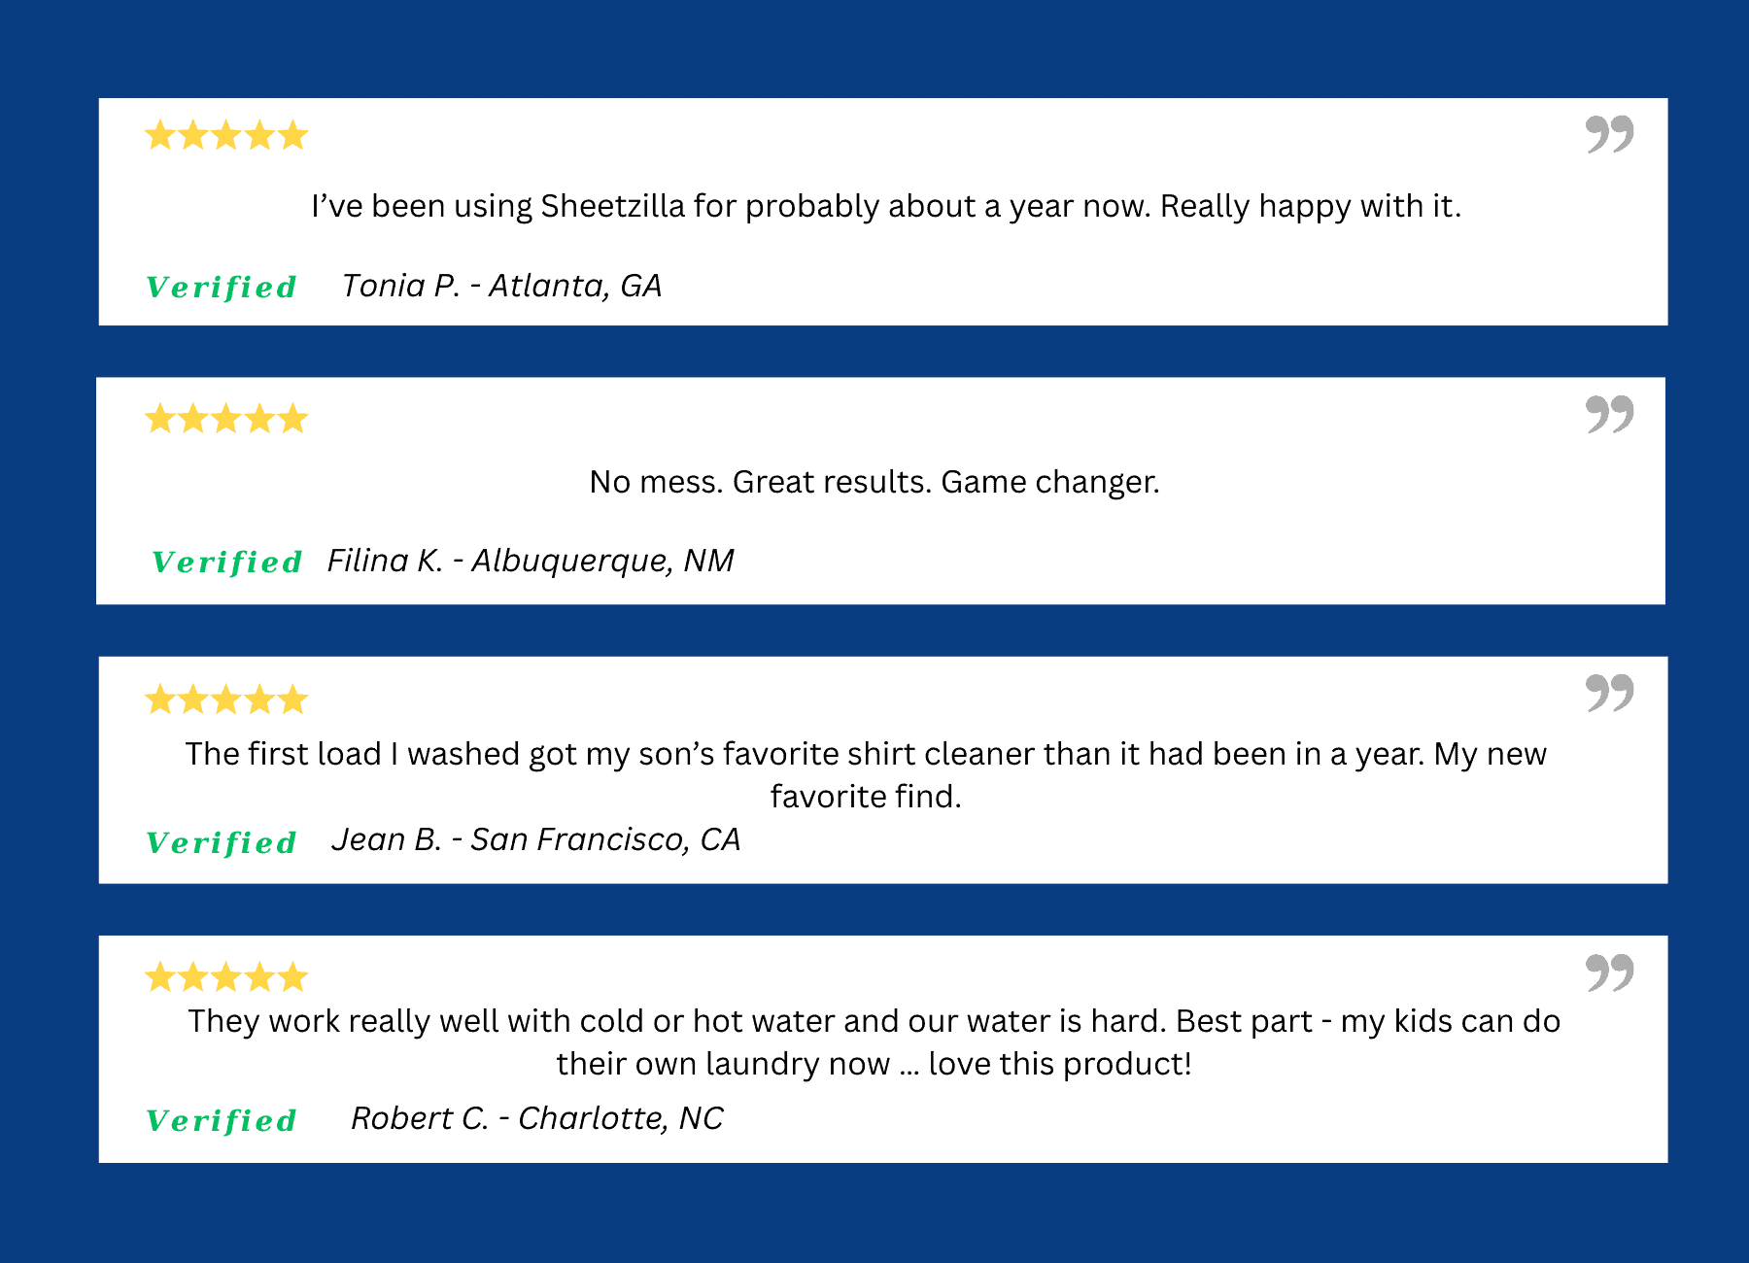Click the 'No mess. Great results.' review text
The width and height of the screenshot is (1749, 1263).
click(x=874, y=482)
